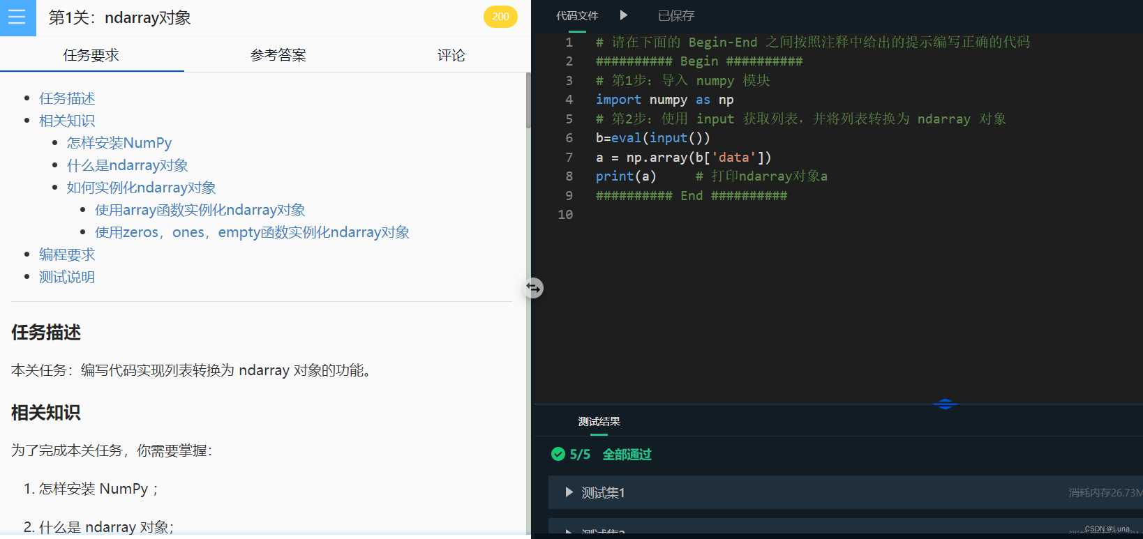Click code line 8 print(a)
1143x539 pixels.
[626, 176]
